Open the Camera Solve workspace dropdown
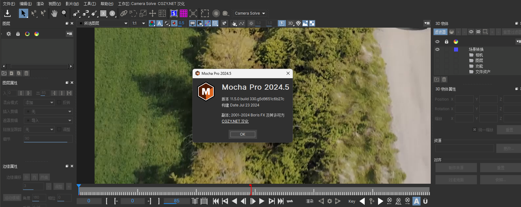The image size is (521, 207). point(250,13)
